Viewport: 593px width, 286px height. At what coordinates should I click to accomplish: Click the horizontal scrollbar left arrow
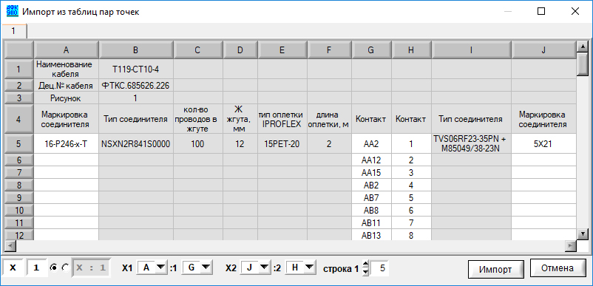10,245
